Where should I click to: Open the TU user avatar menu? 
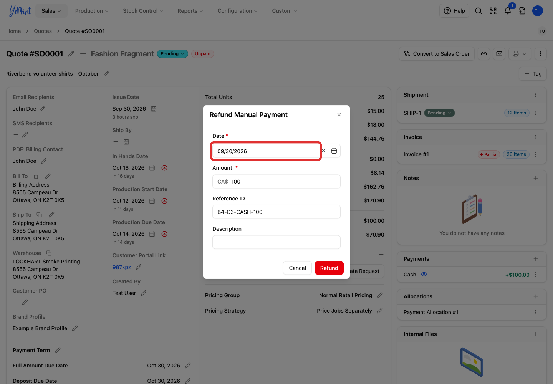(x=538, y=11)
